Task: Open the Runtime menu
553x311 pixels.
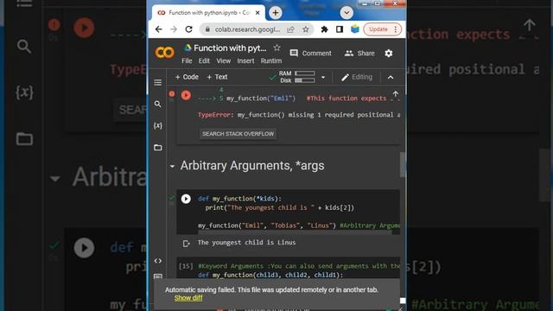Action: pyautogui.click(x=270, y=60)
